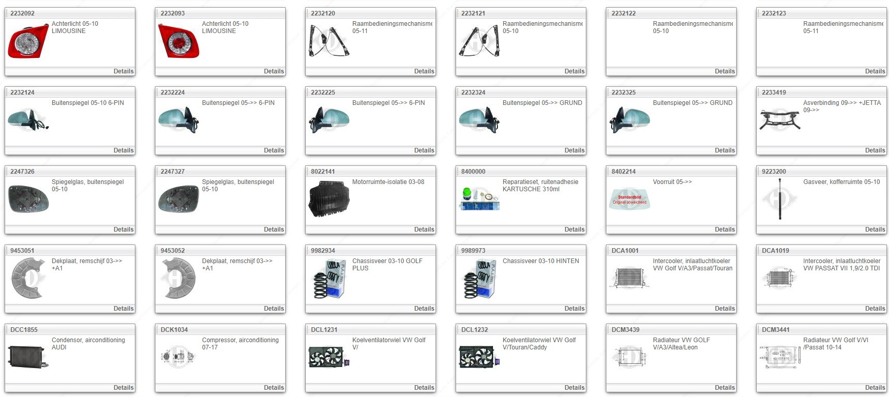This screenshot has width=889, height=397.
Task: Click the Motorruimte-isolatie part image
Action: click(329, 200)
